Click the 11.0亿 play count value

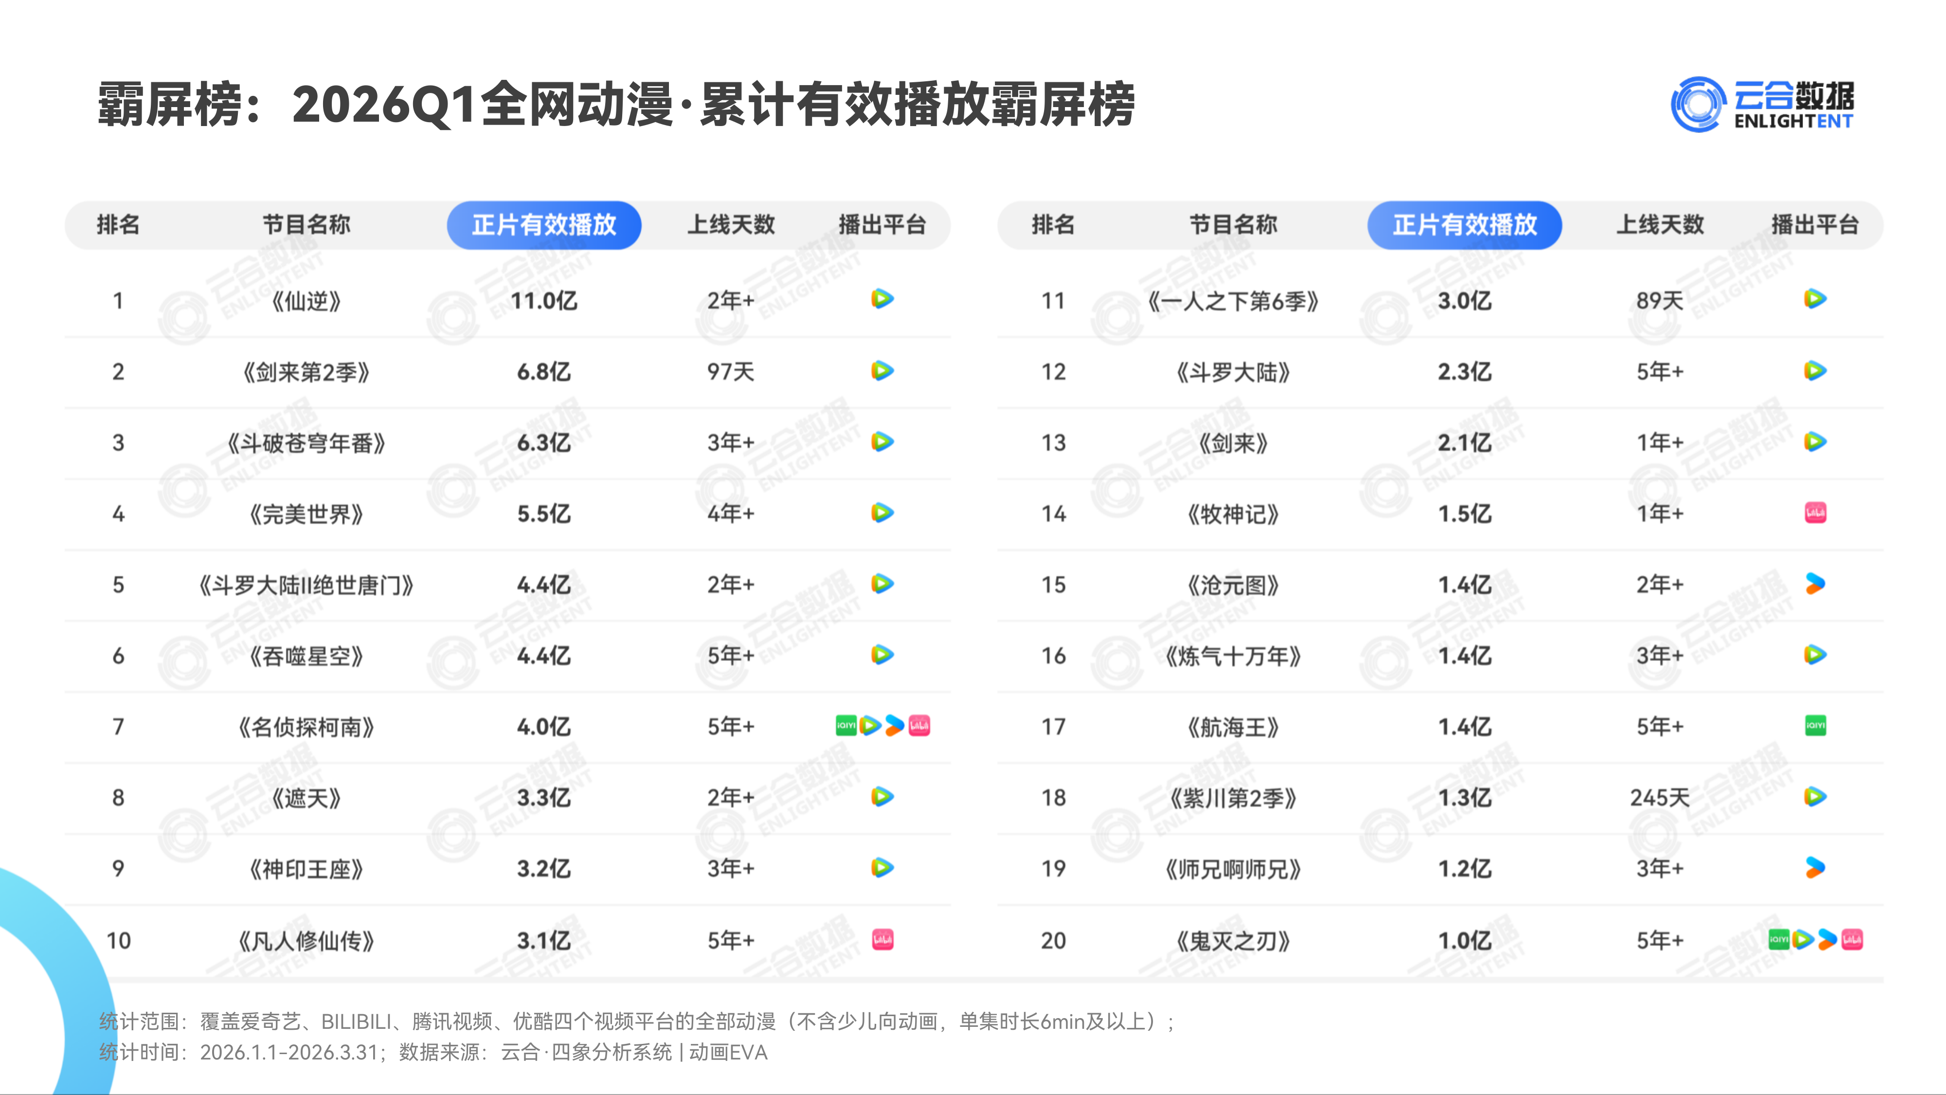(544, 301)
